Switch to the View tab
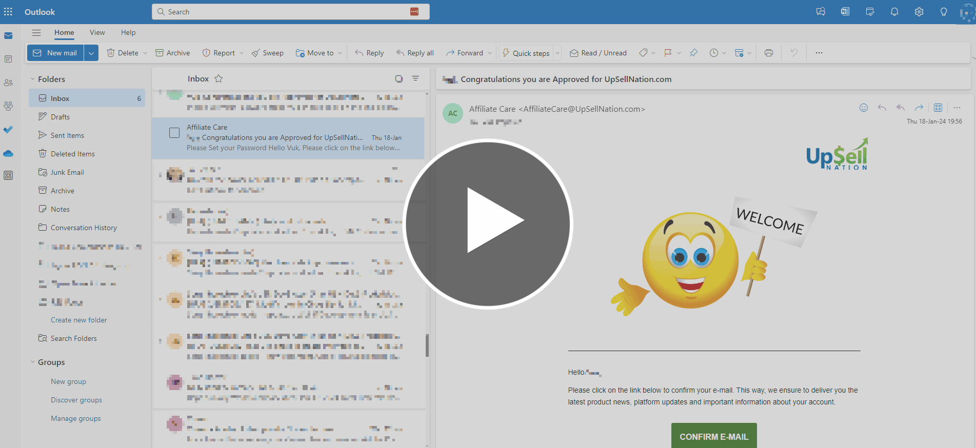The image size is (976, 448). 97,32
